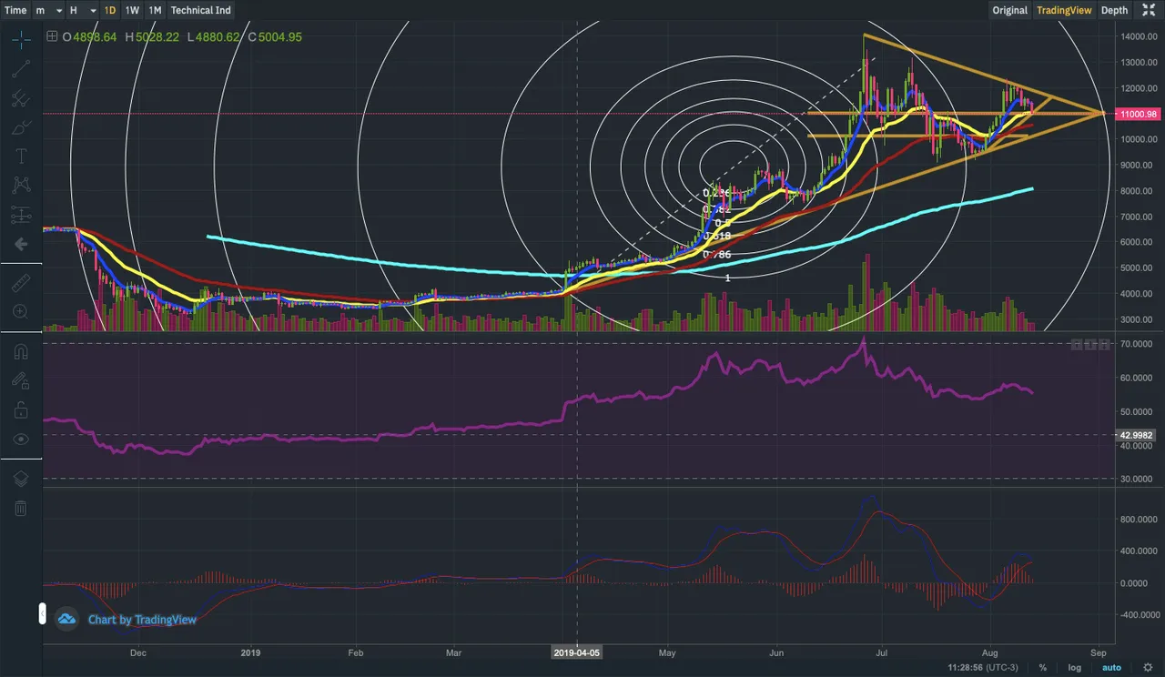
Task: Click the Time label button
Action: [x=15, y=10]
